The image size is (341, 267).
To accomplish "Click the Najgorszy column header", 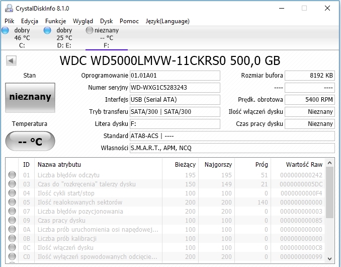I will point(217,164).
